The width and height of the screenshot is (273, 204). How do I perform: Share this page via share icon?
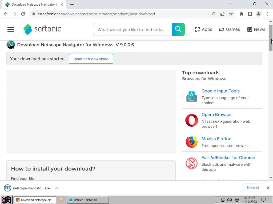click(x=222, y=14)
